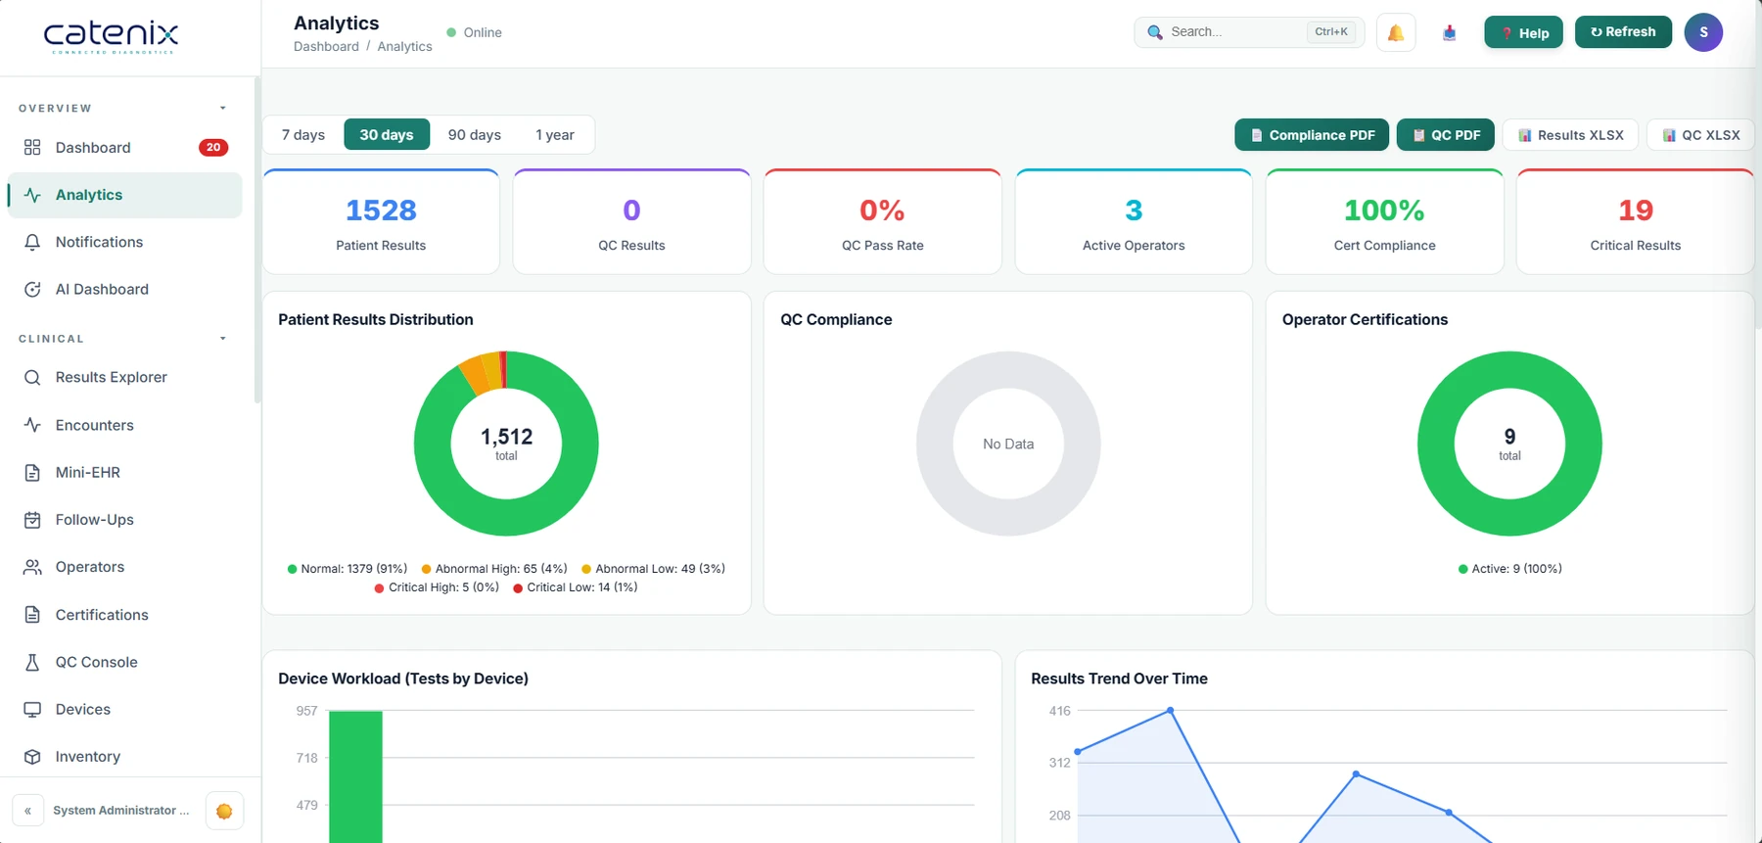Open the bell alerts in top bar

1396,32
